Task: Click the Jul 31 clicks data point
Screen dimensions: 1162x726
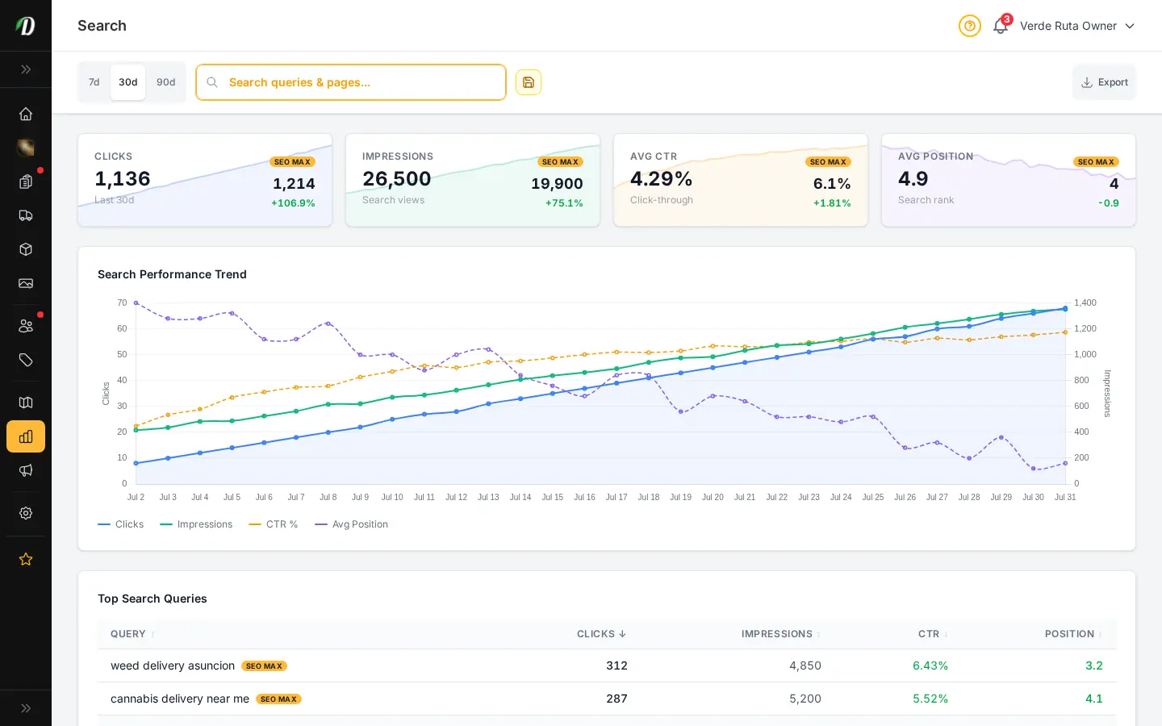Action: click(x=1065, y=309)
